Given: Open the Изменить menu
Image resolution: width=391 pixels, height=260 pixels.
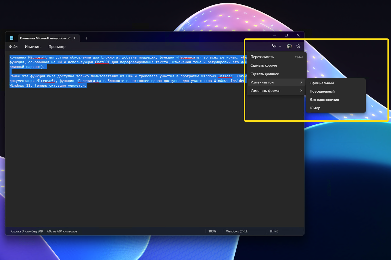Looking at the screenshot, I should 33,47.
